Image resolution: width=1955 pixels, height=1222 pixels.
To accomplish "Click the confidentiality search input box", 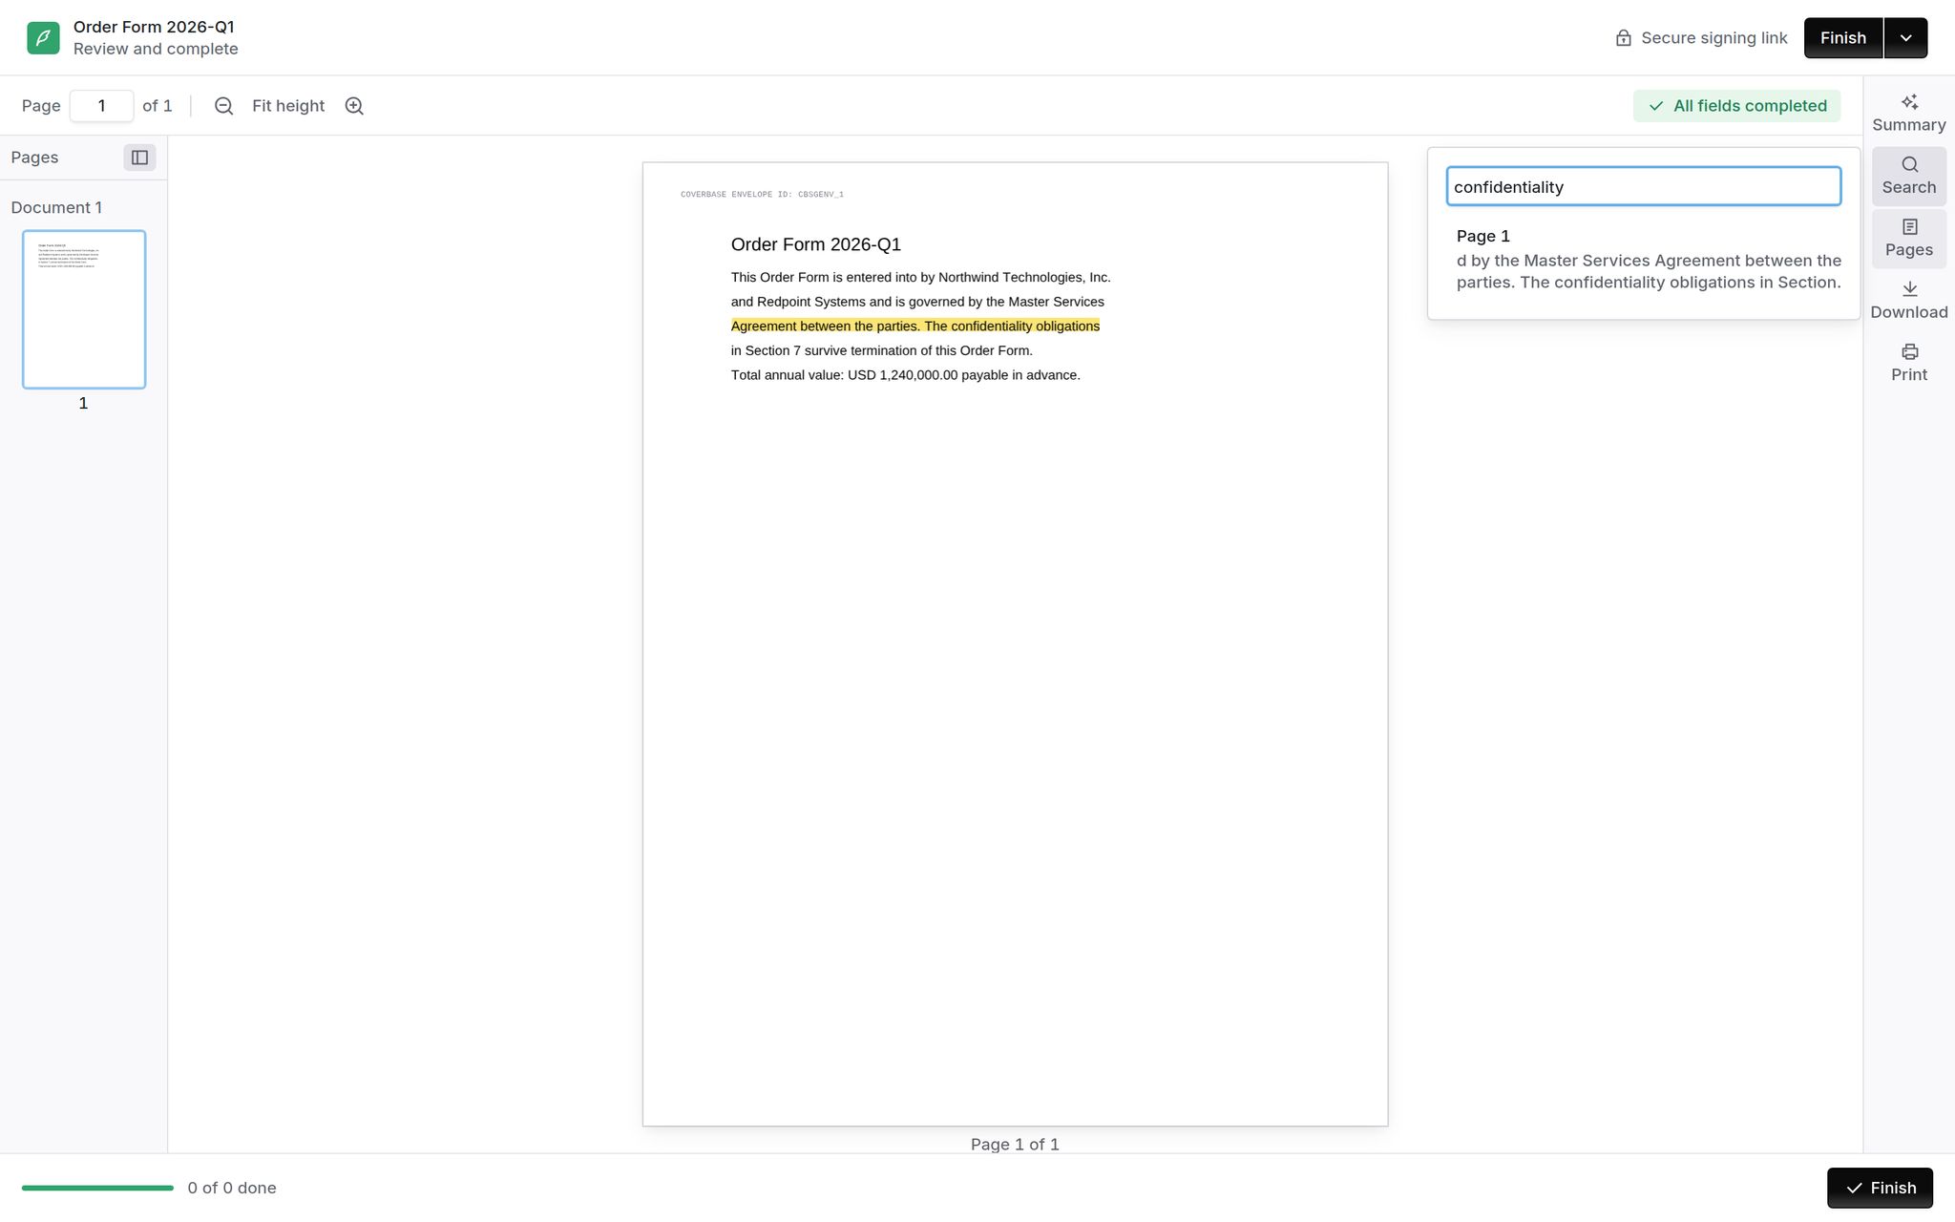I will pyautogui.click(x=1643, y=186).
